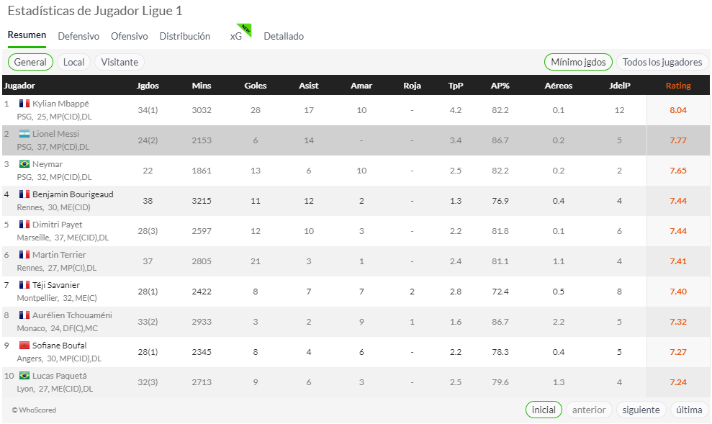Select the General filter option

click(x=30, y=62)
